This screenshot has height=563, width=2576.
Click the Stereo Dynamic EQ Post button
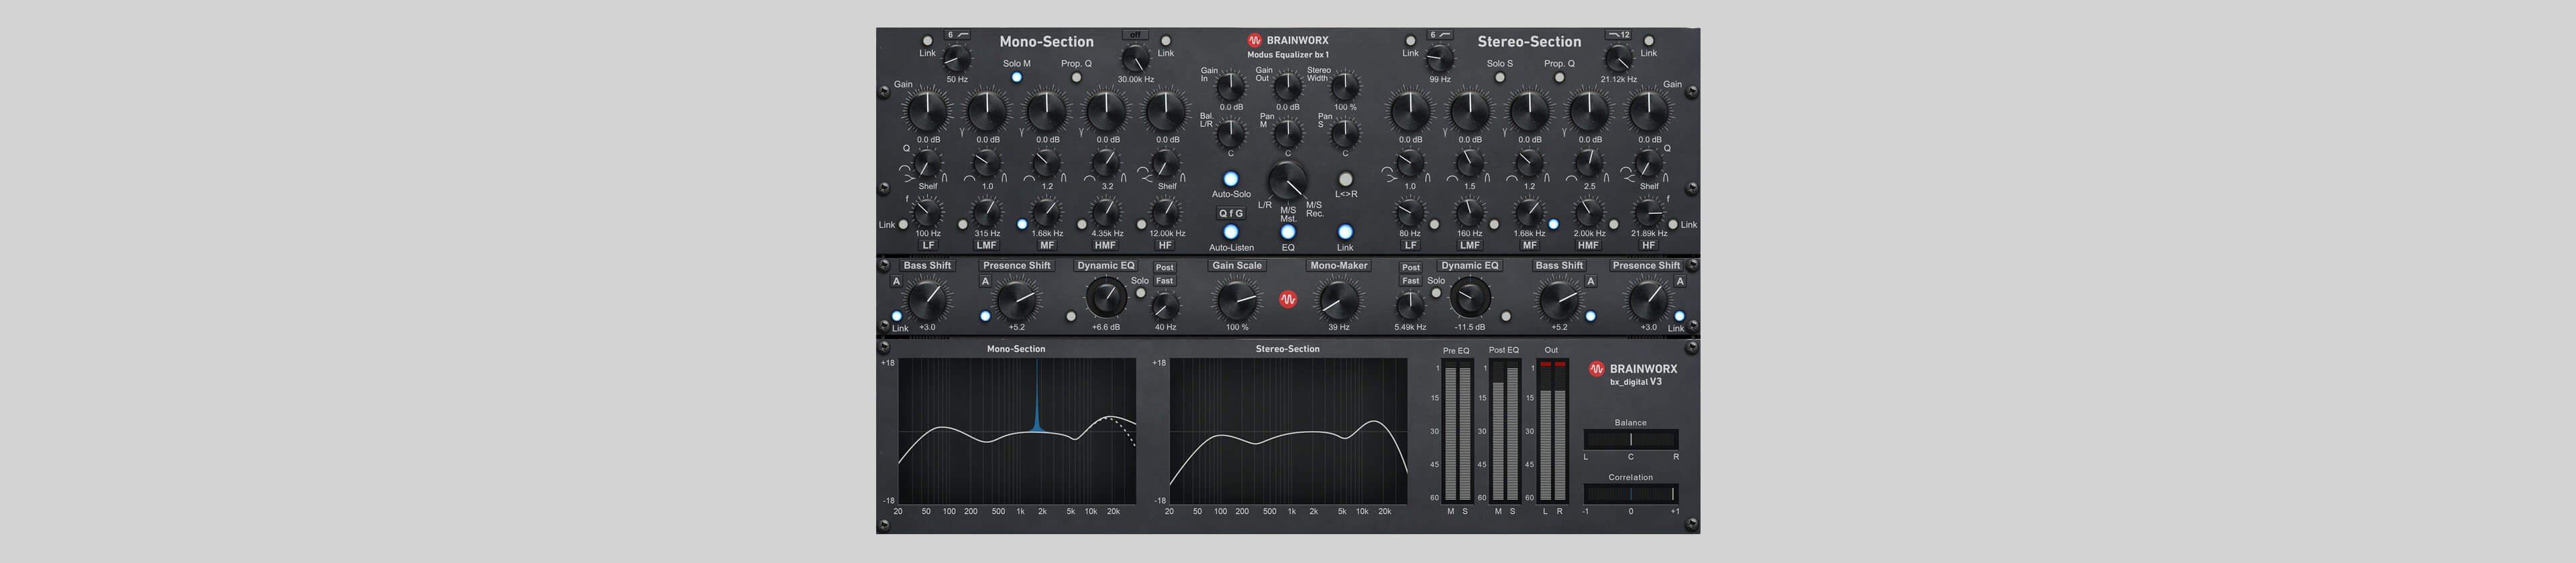(1411, 267)
